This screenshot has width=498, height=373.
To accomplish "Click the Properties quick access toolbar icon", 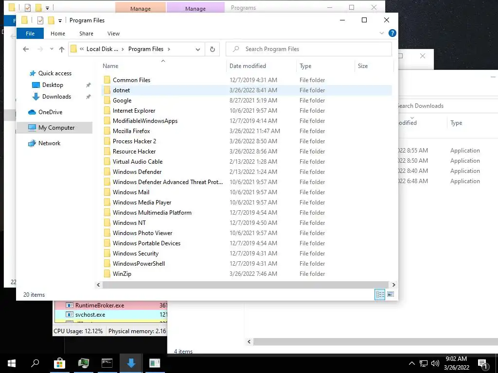I will coord(40,20).
